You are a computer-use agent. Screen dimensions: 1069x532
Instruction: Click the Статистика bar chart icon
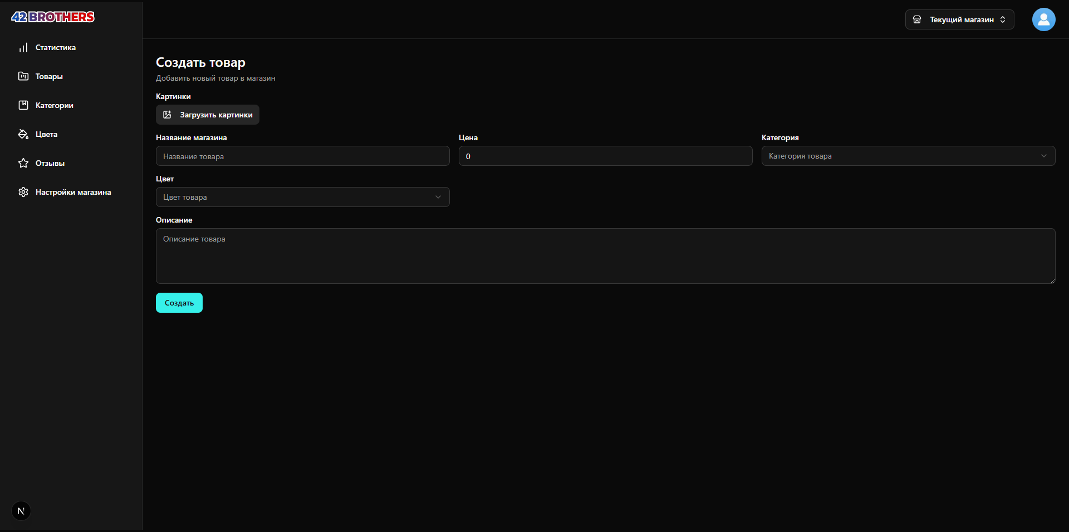pyautogui.click(x=23, y=48)
